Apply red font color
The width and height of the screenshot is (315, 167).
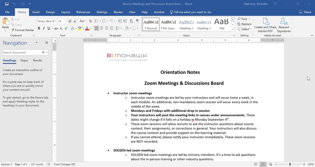(x=87, y=28)
